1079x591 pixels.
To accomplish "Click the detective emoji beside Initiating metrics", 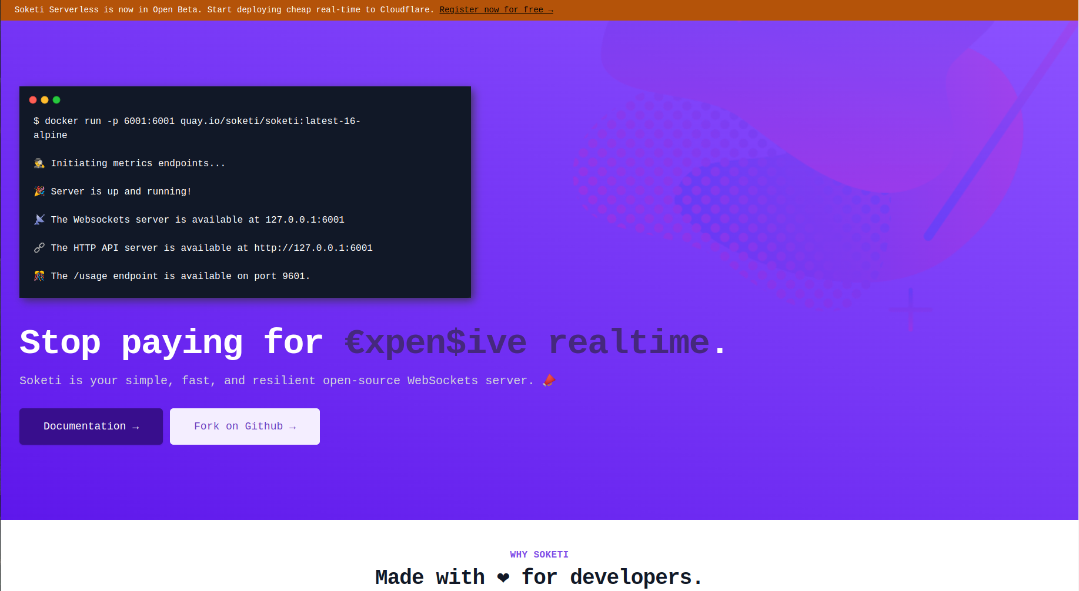I will coord(39,163).
